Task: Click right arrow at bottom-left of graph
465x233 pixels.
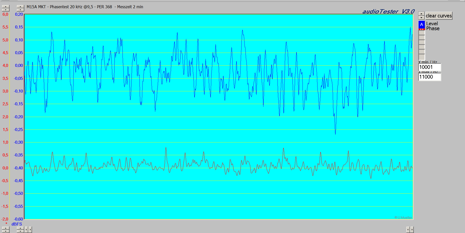Action: pos(30,230)
